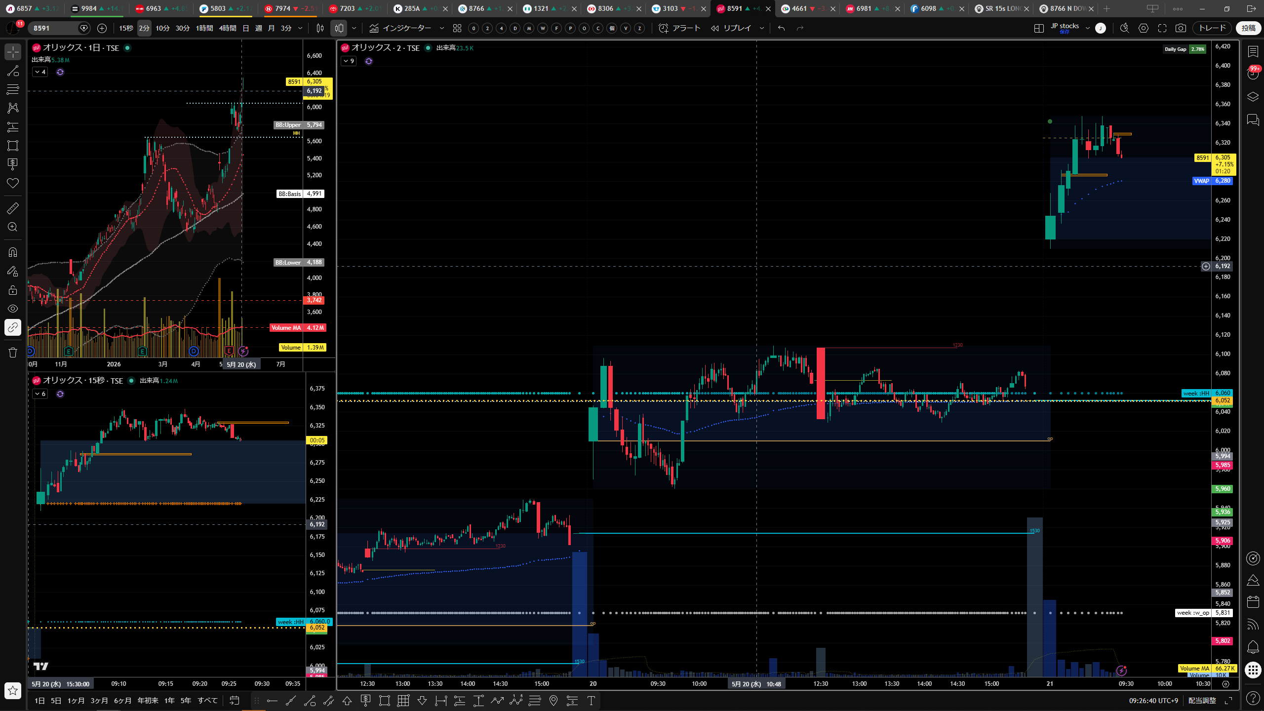The height and width of the screenshot is (711, 1264).
Task: Select the text T tool in favorites bar
Action: (x=591, y=701)
